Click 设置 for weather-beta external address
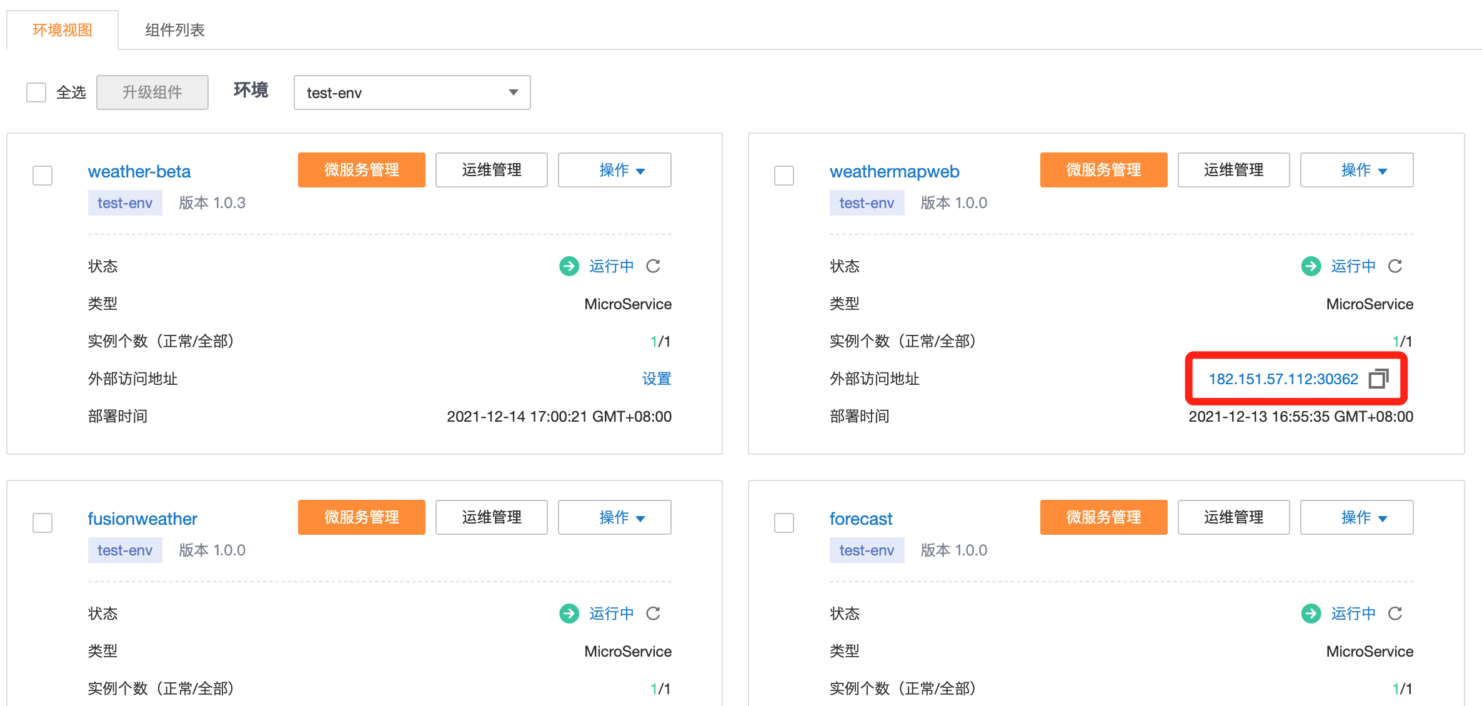Viewport: 1482px width, 706px height. (656, 379)
